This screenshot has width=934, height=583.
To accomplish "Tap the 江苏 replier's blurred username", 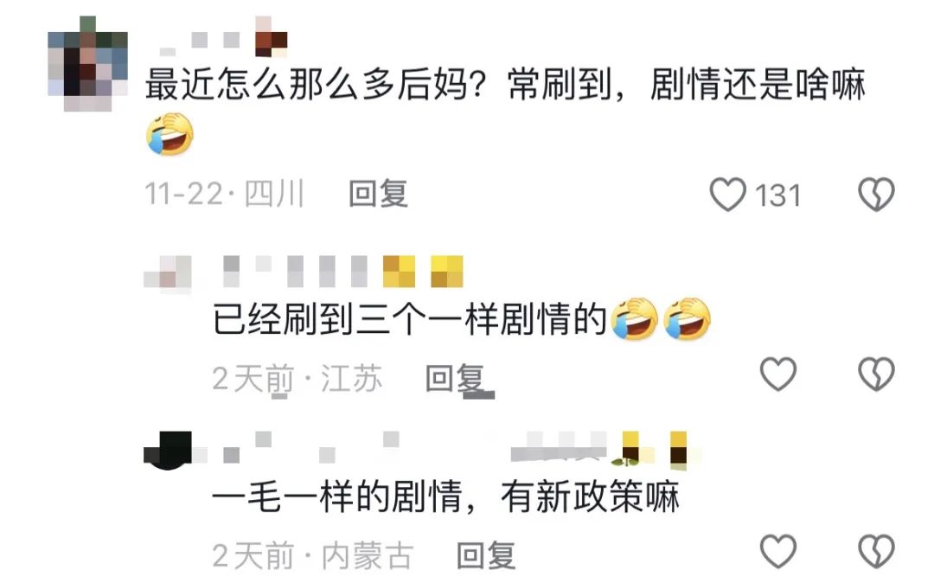I will point(343,272).
